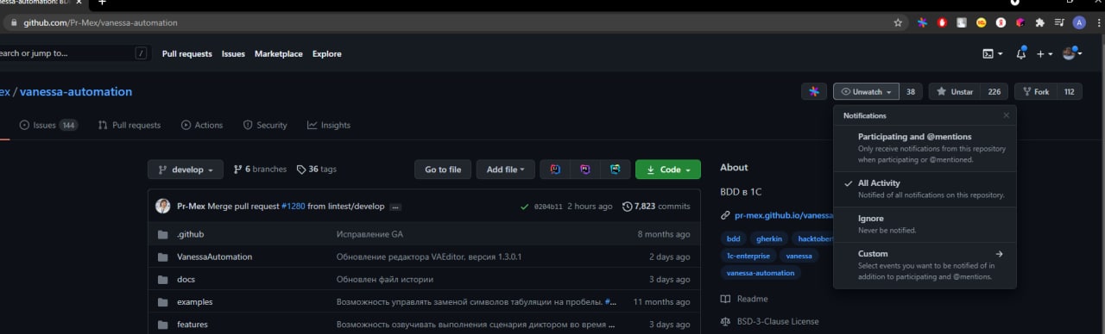Image resolution: width=1105 pixels, height=334 pixels.
Task: Switch to the repository Pull requests tab
Action: (129, 125)
